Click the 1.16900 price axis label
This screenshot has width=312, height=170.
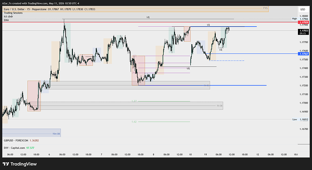pyautogui.click(x=304, y=112)
